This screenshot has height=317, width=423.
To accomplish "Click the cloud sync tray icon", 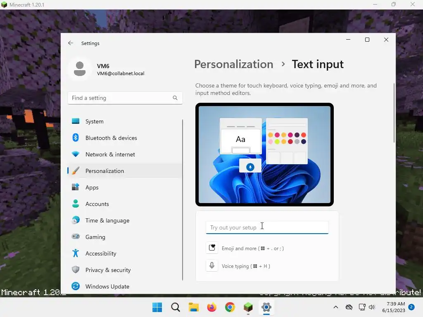I will (x=349, y=307).
